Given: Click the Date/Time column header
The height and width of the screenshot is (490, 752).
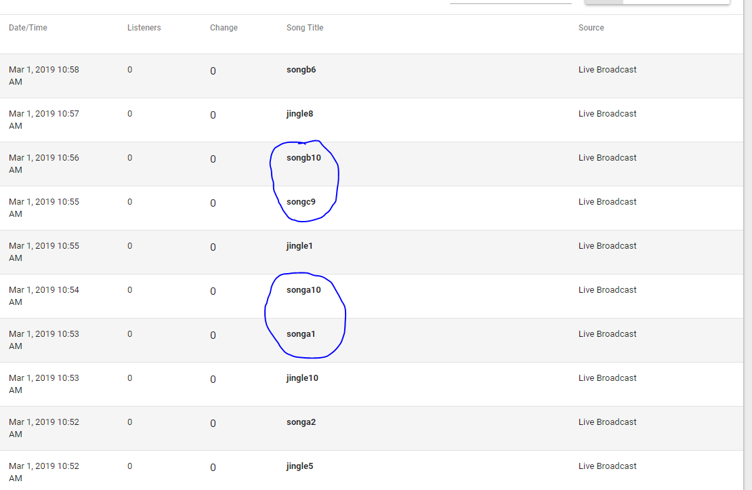Looking at the screenshot, I should [x=28, y=28].
